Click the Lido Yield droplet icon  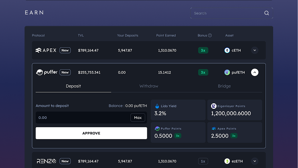tap(157, 106)
